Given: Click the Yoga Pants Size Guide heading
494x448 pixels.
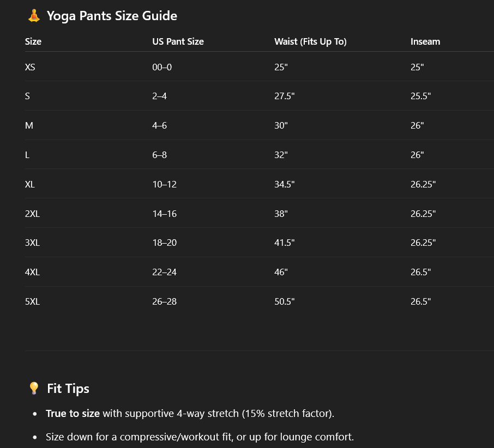Looking at the screenshot, I should click(112, 16).
